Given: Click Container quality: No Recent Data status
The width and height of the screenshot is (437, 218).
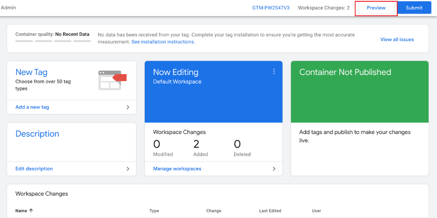Looking at the screenshot, I should point(52,34).
